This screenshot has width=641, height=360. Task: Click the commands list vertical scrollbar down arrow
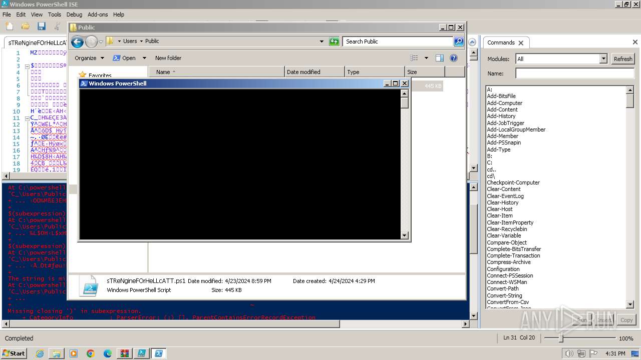[x=630, y=304]
